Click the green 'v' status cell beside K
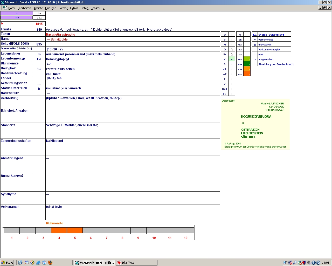332x266 pixels. (x=232, y=59)
